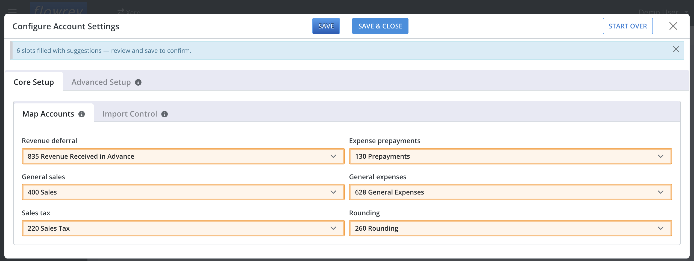Click the Configure Account Settings title

[x=66, y=26]
